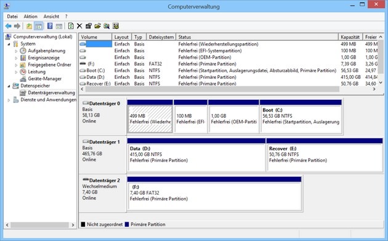Click the Open folder toolbar icon
388x241 pixels.
[97, 26]
